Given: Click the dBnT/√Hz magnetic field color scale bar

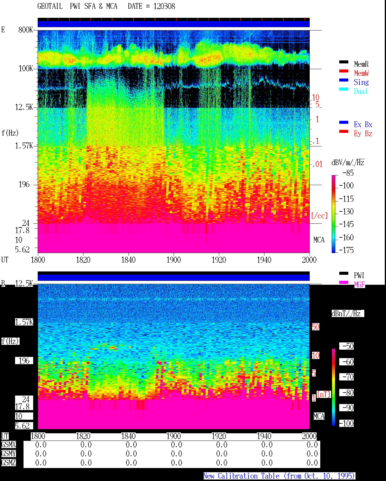Looking at the screenshot, I should click(x=334, y=387).
